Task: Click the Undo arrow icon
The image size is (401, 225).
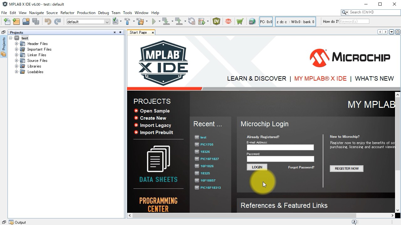Action: click(48, 22)
